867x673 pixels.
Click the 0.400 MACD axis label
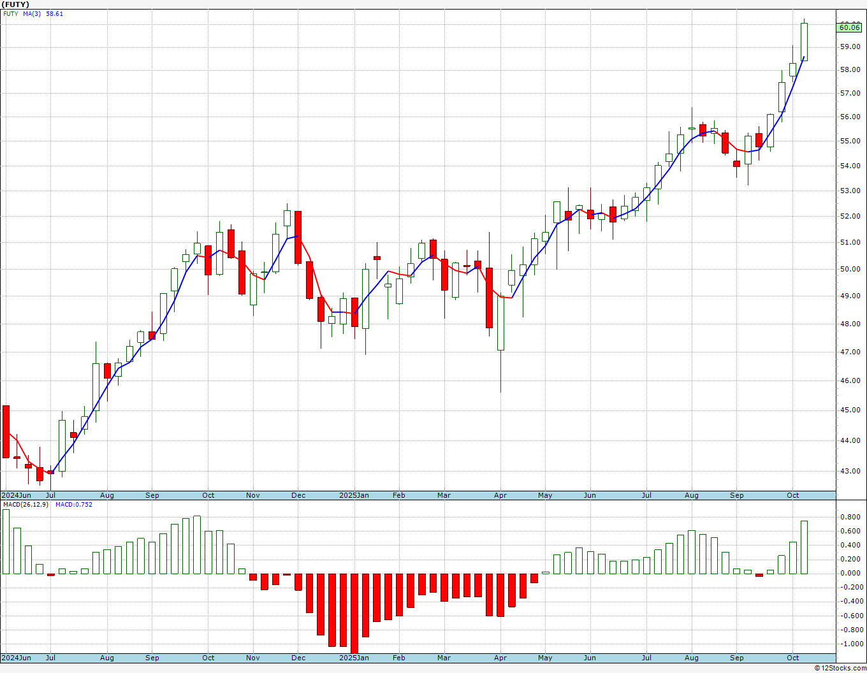(850, 546)
